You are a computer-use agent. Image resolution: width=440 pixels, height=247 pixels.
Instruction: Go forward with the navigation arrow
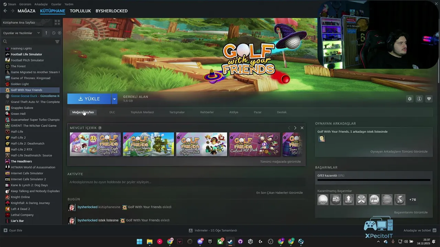coord(12,11)
